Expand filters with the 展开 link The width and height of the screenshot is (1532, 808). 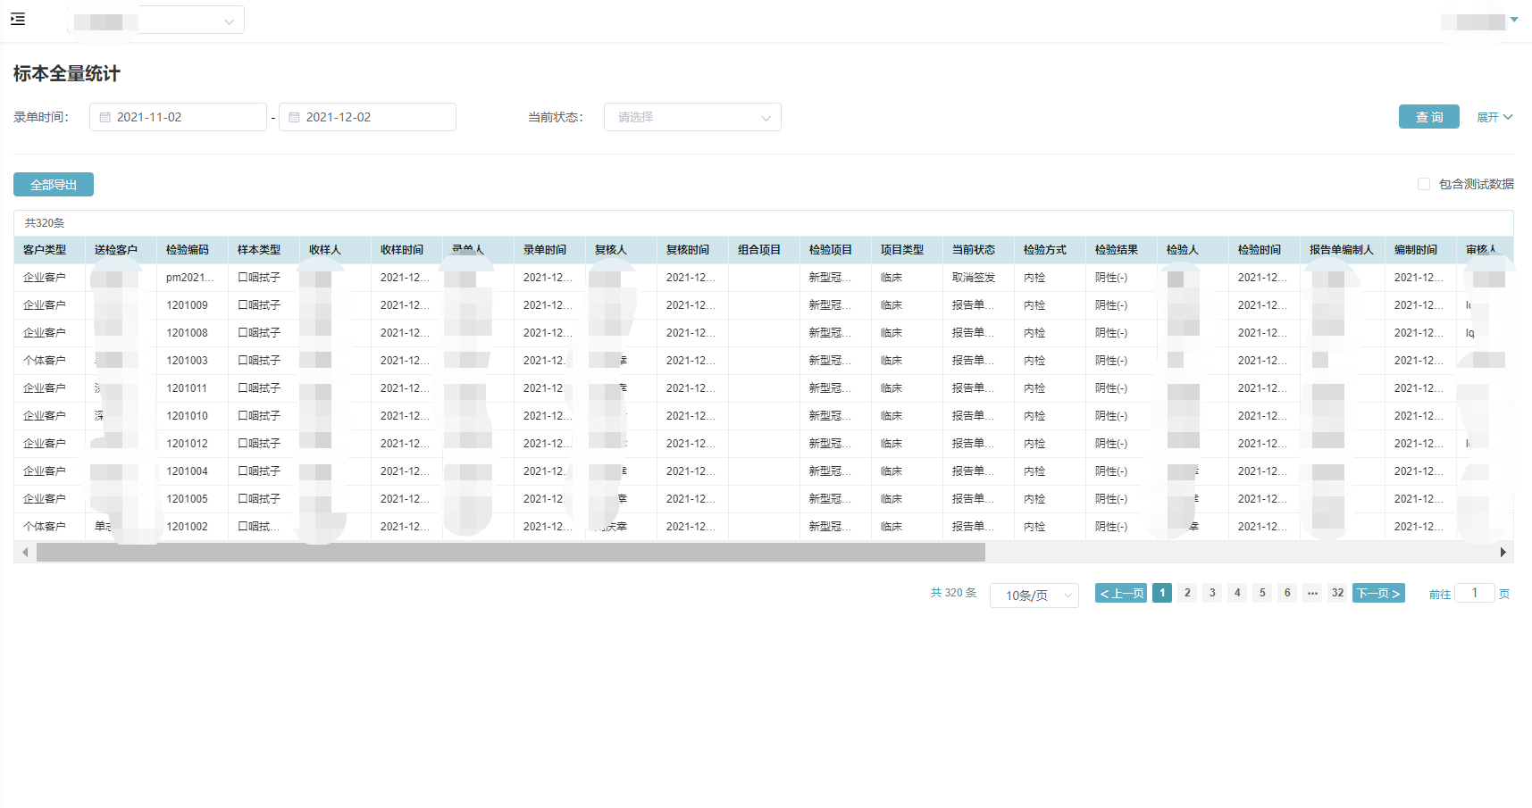pos(1494,117)
